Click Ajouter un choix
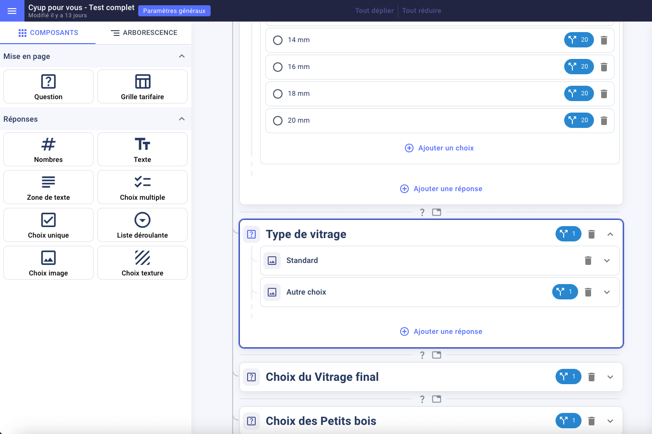652x434 pixels. pos(439,148)
